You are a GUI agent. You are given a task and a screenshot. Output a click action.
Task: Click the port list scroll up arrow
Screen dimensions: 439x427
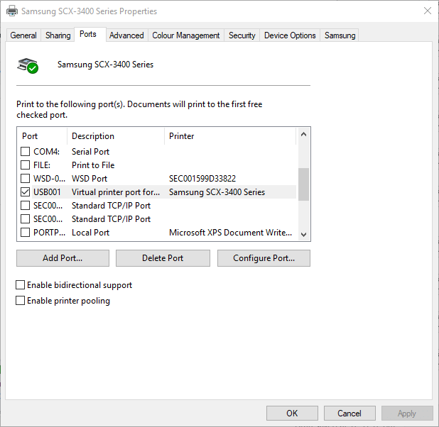pyautogui.click(x=303, y=135)
